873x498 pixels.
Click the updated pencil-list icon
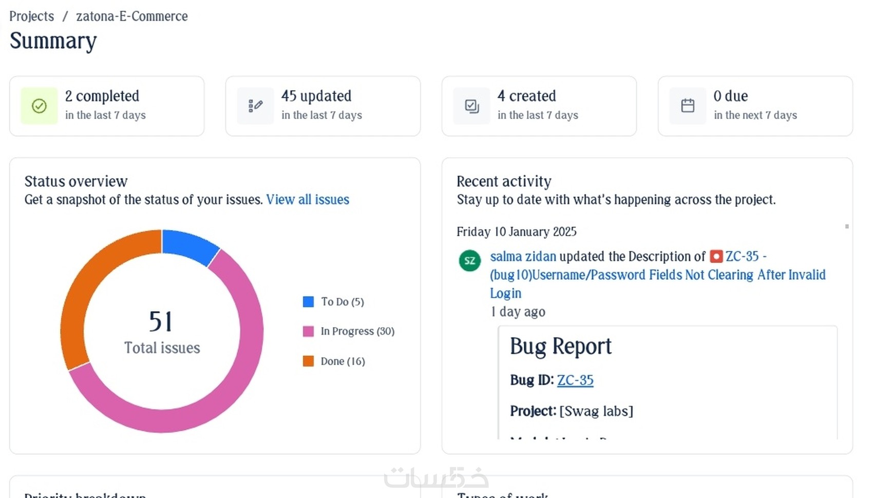tap(255, 106)
